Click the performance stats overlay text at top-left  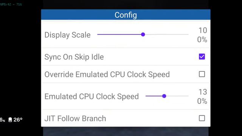tap(11, 5)
